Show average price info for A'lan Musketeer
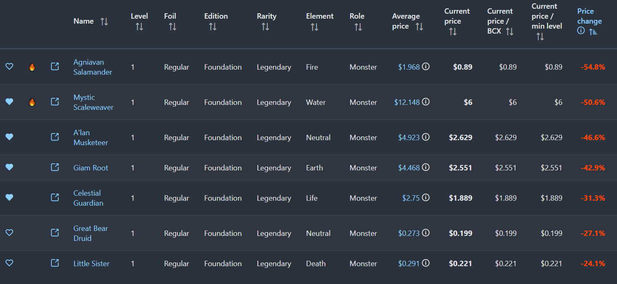Viewport: 617px width, 284px height. 426,137
